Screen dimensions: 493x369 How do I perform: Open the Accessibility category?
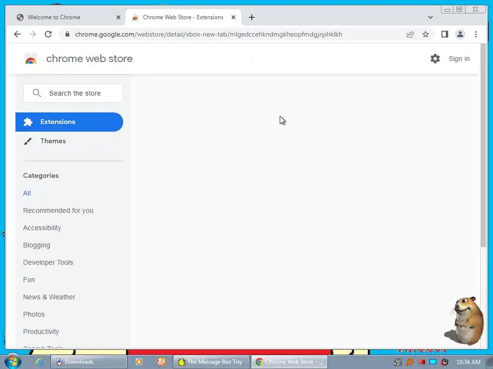tap(42, 228)
